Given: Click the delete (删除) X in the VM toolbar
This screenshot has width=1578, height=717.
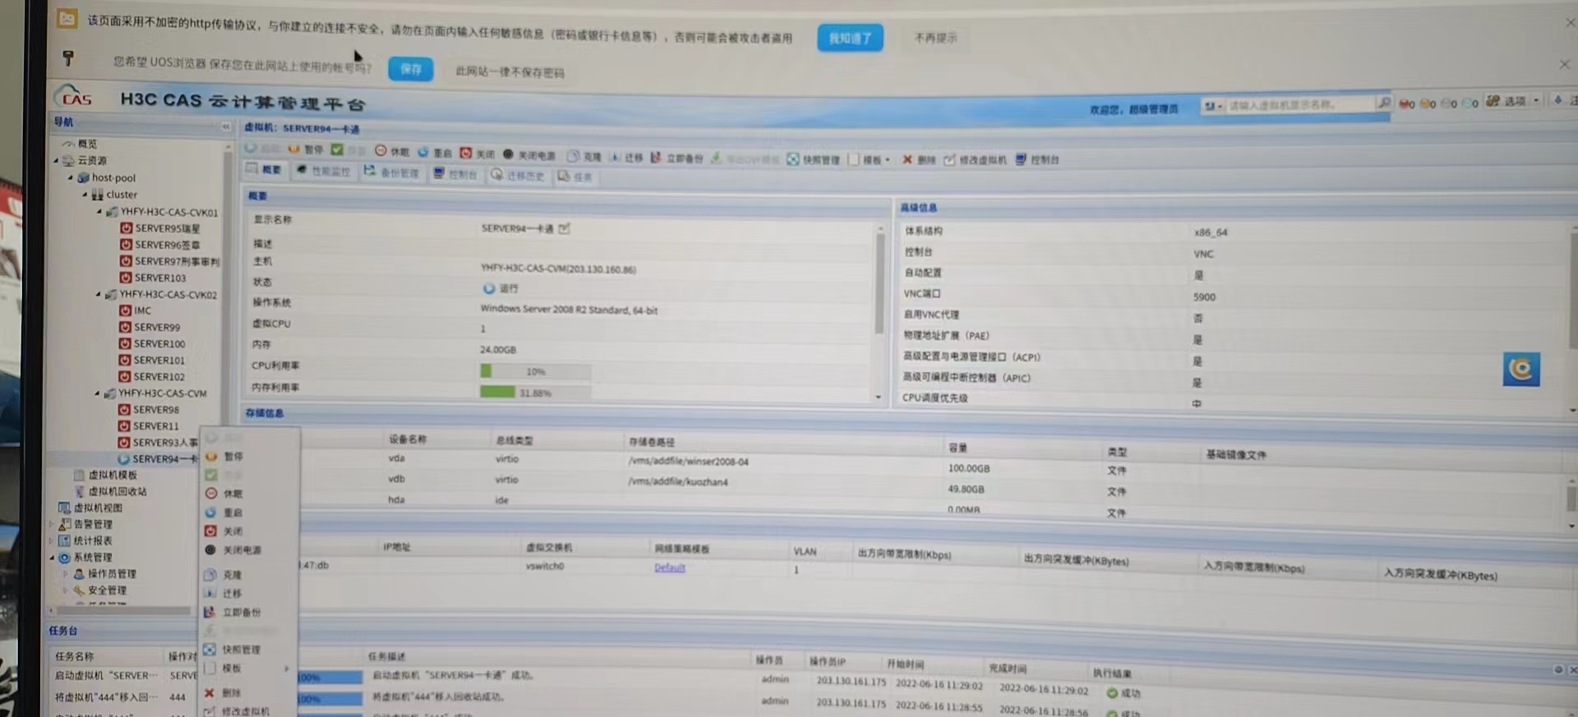Looking at the screenshot, I should tap(907, 159).
